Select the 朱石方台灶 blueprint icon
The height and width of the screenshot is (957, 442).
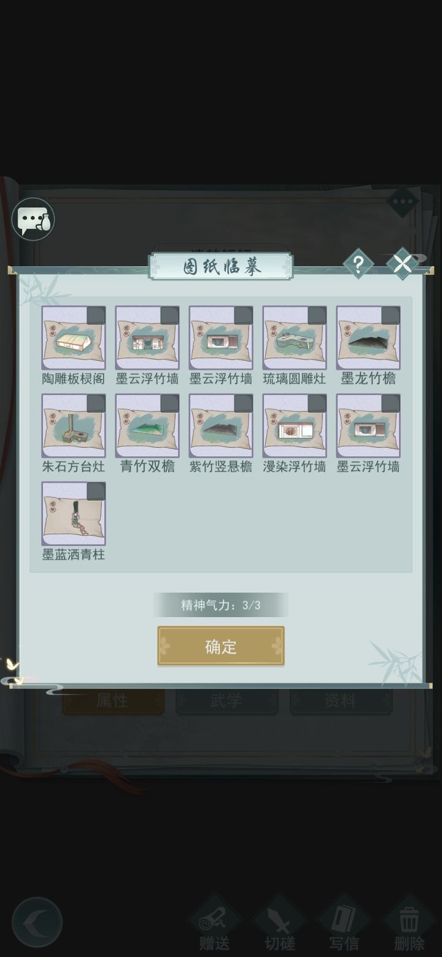tap(74, 426)
